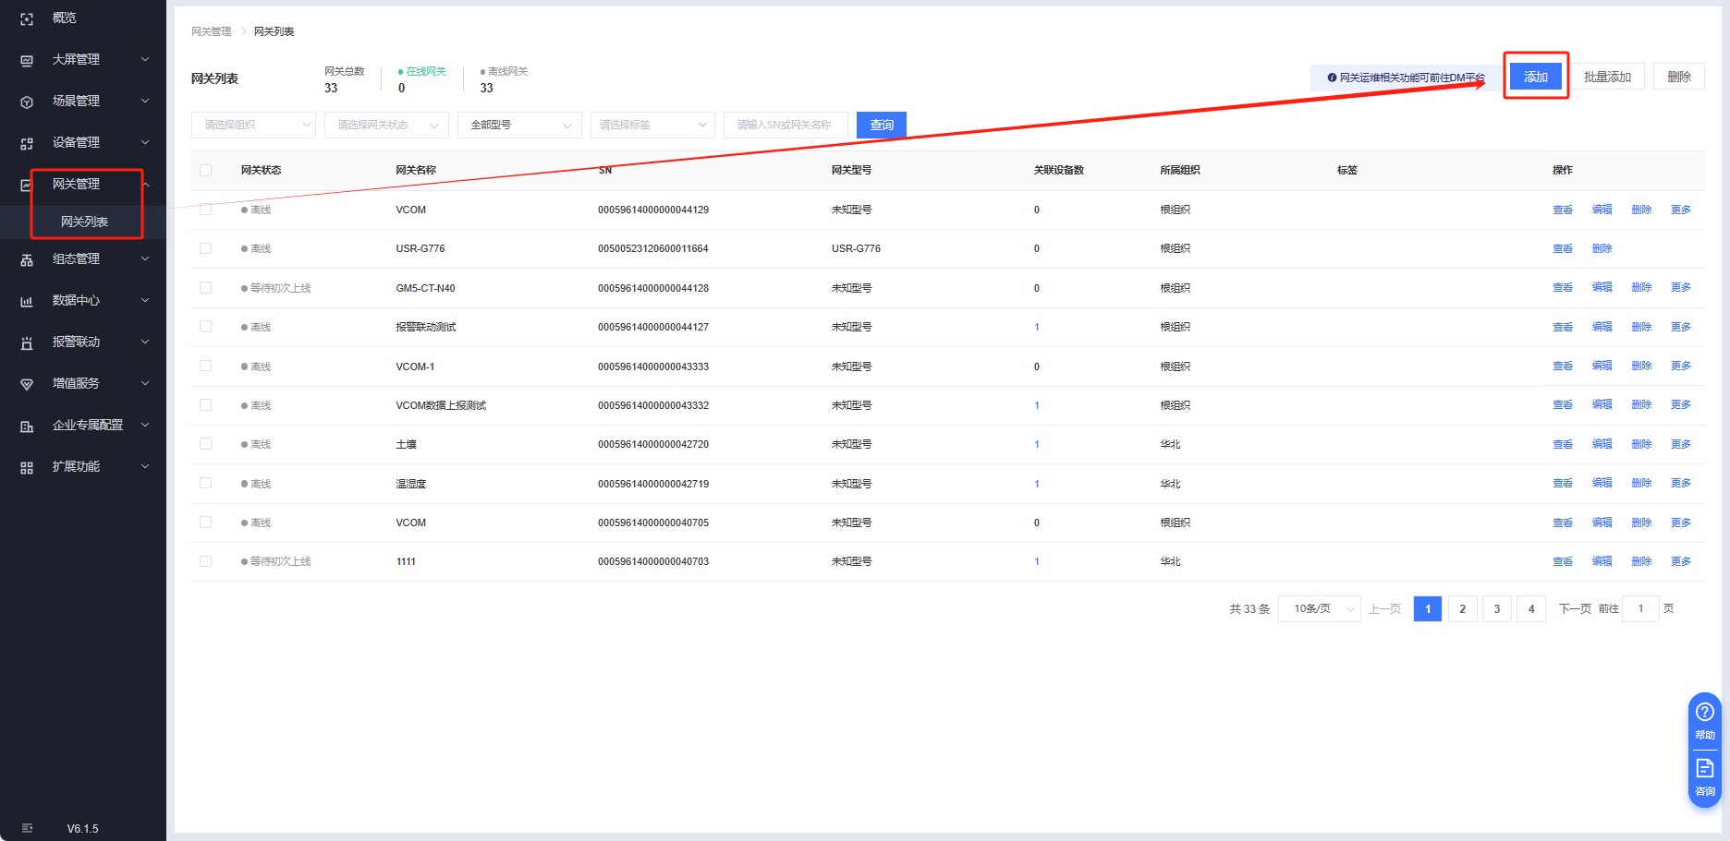
Task: Click the 大屏管理 screen icon
Action: (x=27, y=60)
